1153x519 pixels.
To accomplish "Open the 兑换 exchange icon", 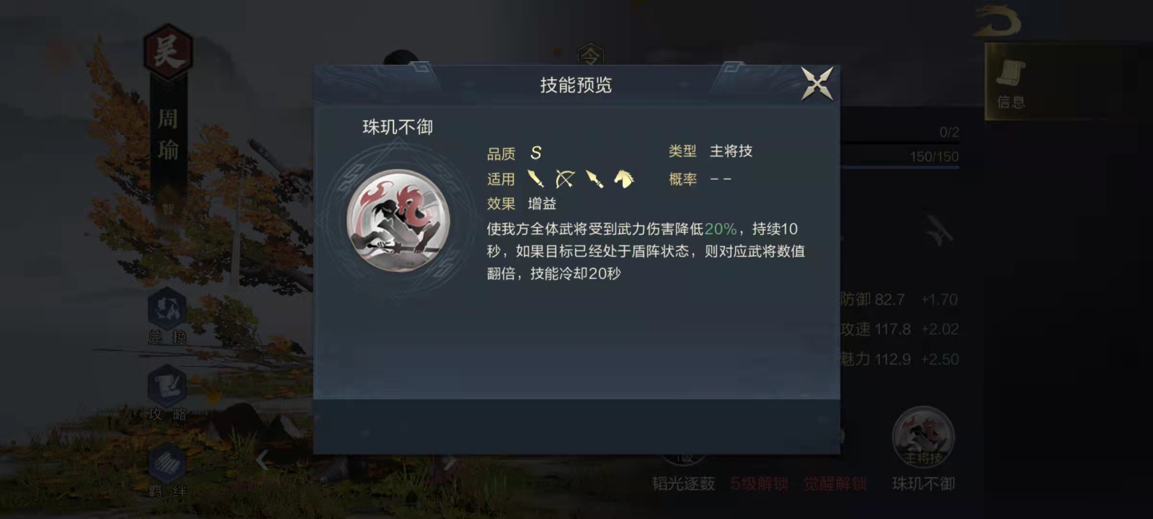I will click(167, 316).
